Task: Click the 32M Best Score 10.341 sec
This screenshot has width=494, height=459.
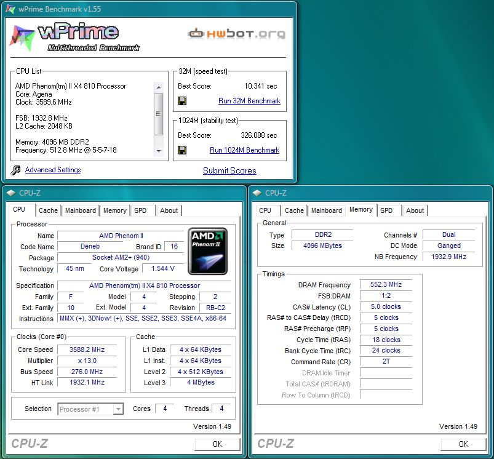Action: pos(261,86)
